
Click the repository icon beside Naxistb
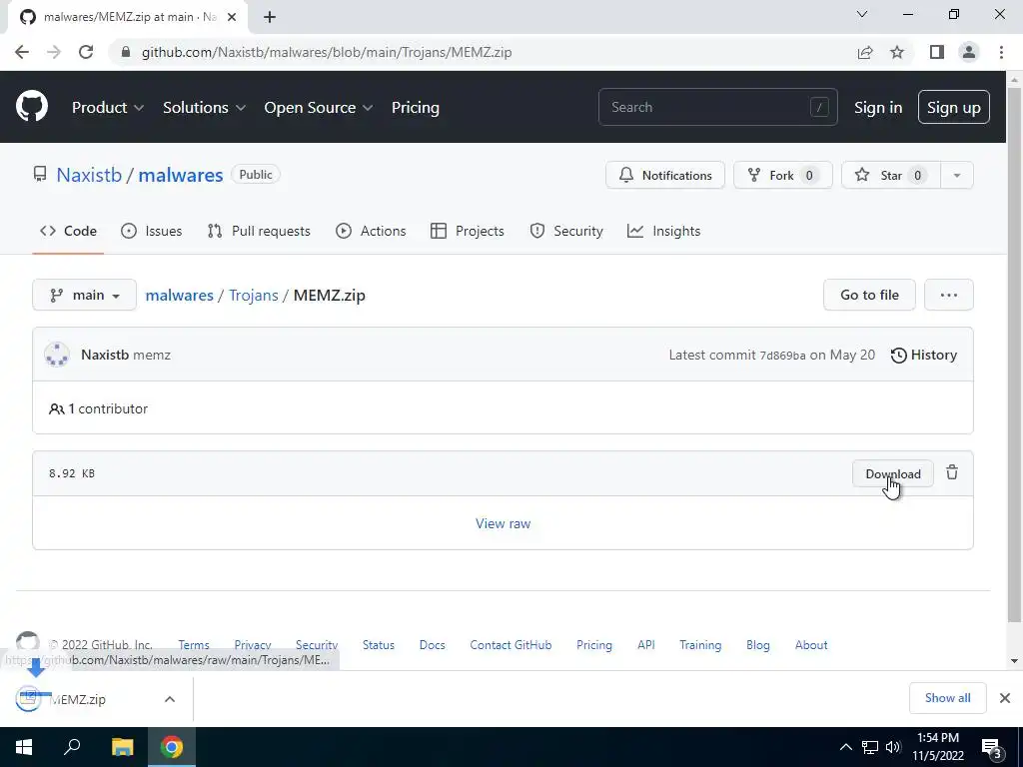pyautogui.click(x=40, y=174)
